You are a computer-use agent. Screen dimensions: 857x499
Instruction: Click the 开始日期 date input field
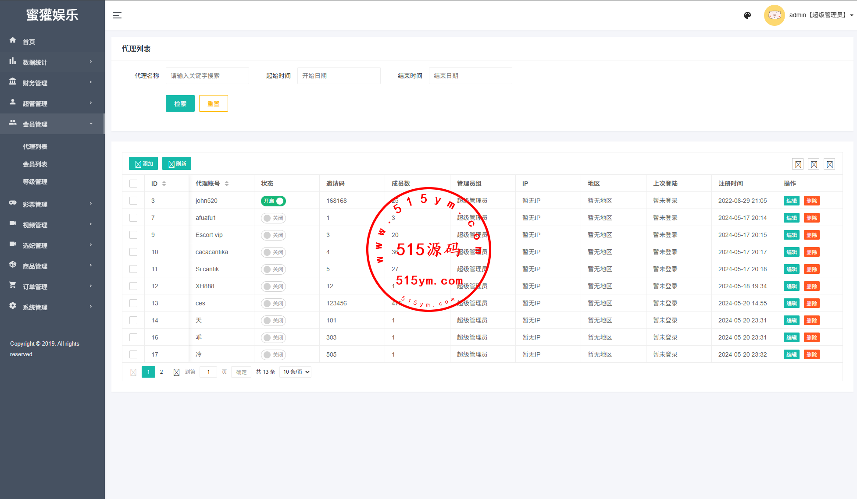pos(339,76)
